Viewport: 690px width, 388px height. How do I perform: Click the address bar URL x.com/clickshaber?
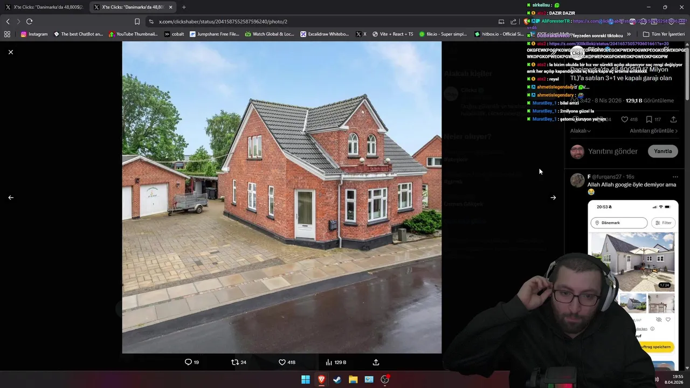click(223, 22)
